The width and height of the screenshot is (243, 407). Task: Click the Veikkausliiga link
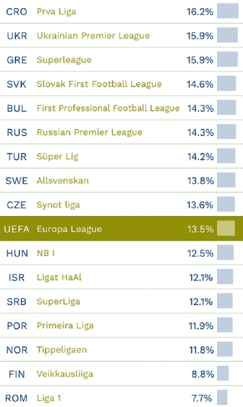point(65,374)
